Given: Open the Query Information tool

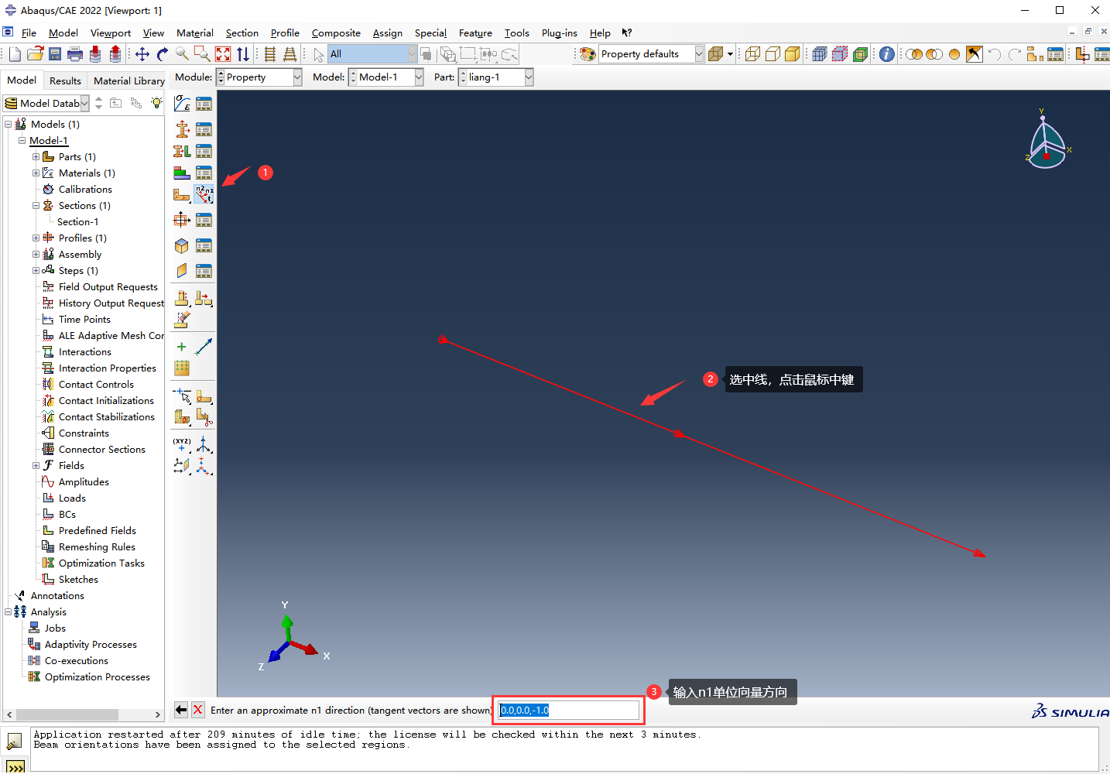Looking at the screenshot, I should 887,54.
